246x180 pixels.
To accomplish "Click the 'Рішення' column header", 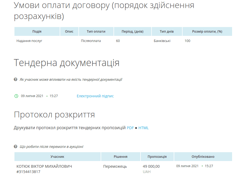I will point(120,157).
